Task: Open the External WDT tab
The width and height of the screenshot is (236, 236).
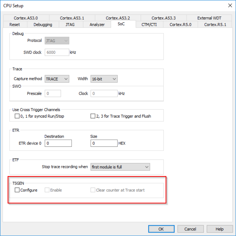Action: point(209,18)
